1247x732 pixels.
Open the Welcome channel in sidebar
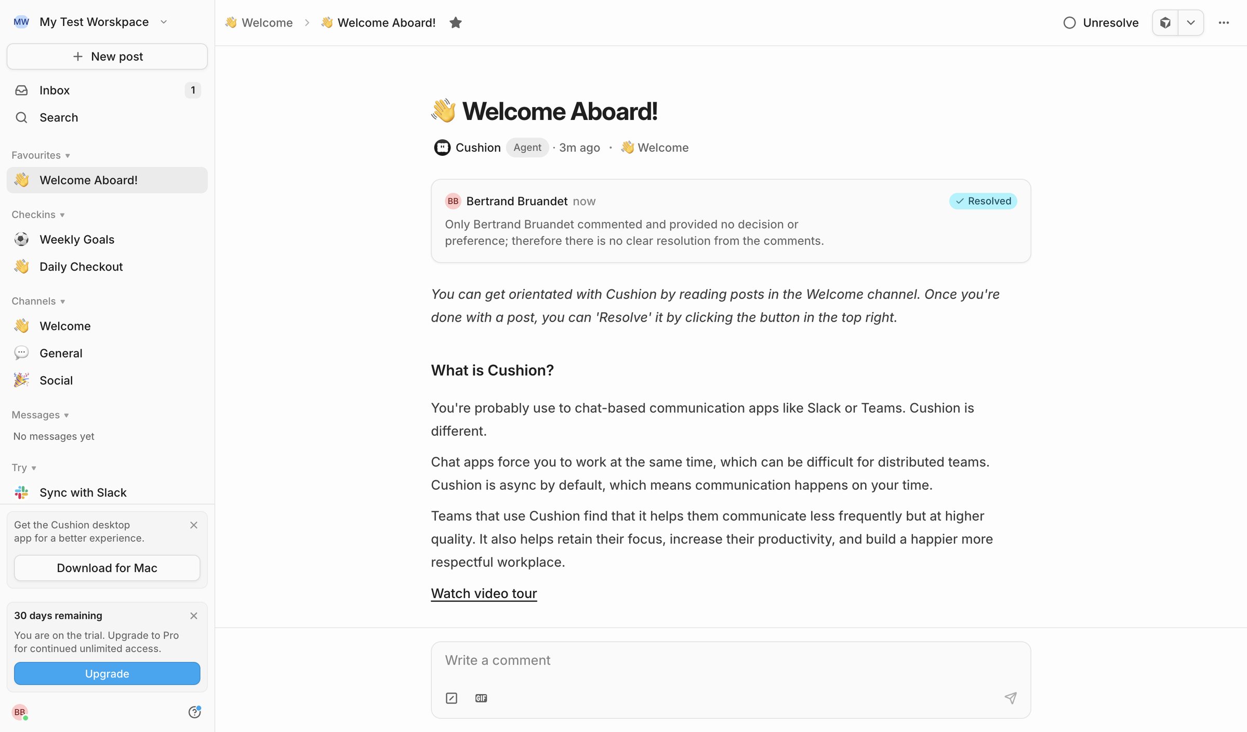(x=107, y=326)
